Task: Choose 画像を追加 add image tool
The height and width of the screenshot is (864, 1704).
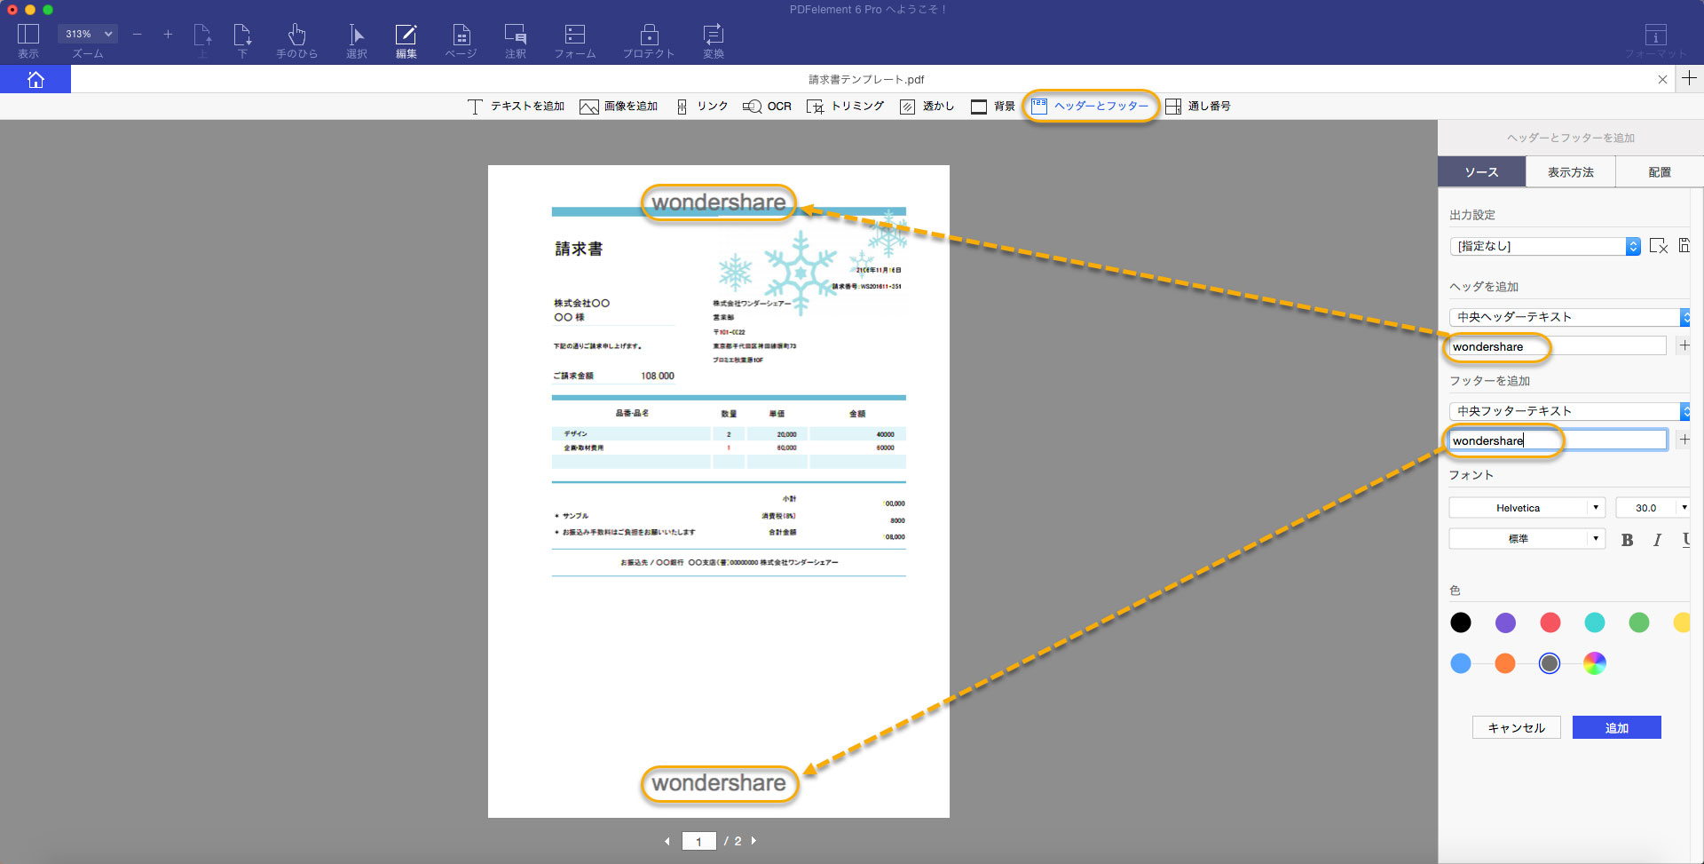Action: pos(619,106)
